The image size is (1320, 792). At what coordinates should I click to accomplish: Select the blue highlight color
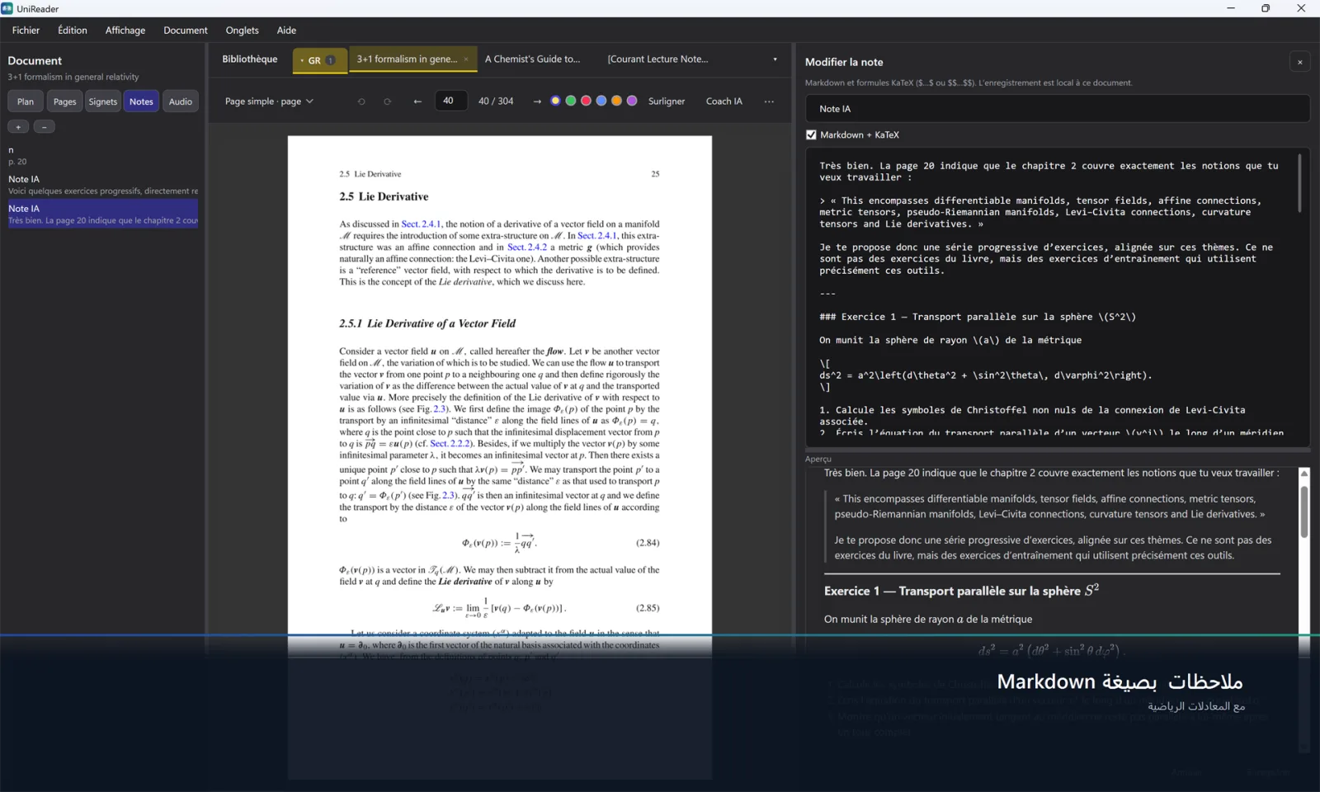click(601, 101)
